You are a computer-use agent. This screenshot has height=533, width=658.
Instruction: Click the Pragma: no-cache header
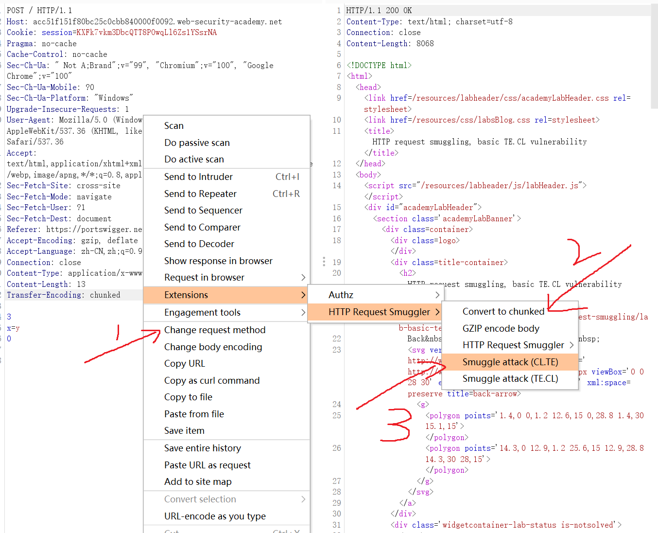[x=41, y=43]
